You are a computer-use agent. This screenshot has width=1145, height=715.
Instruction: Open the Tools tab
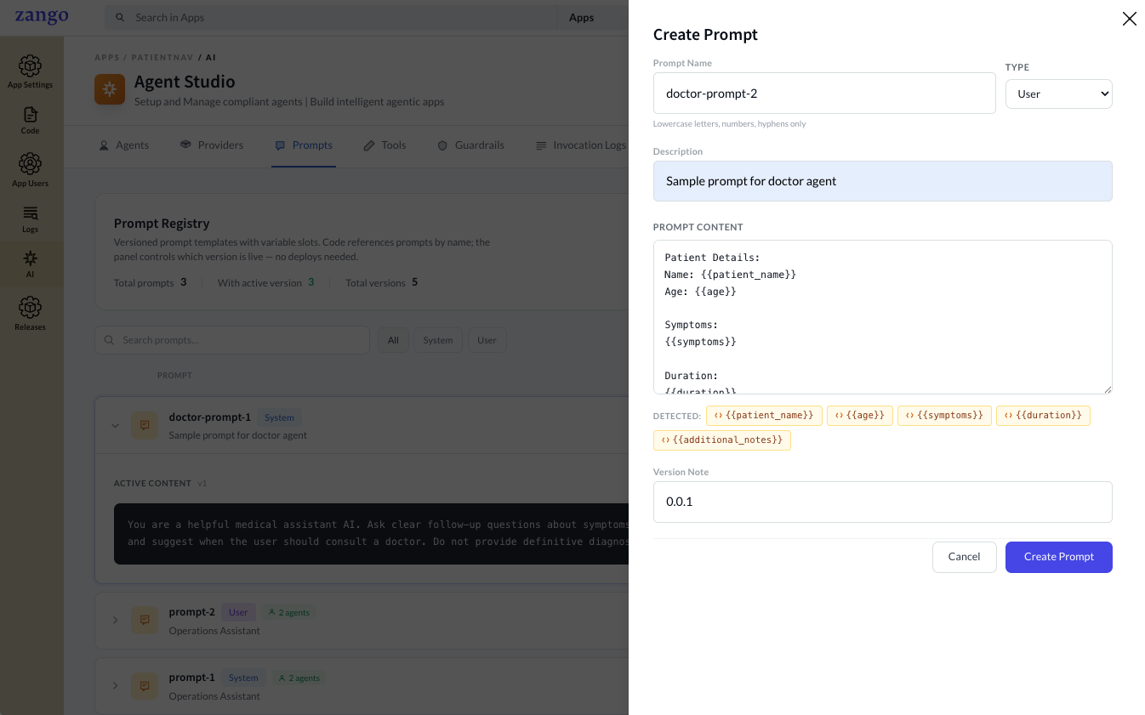pos(385,145)
